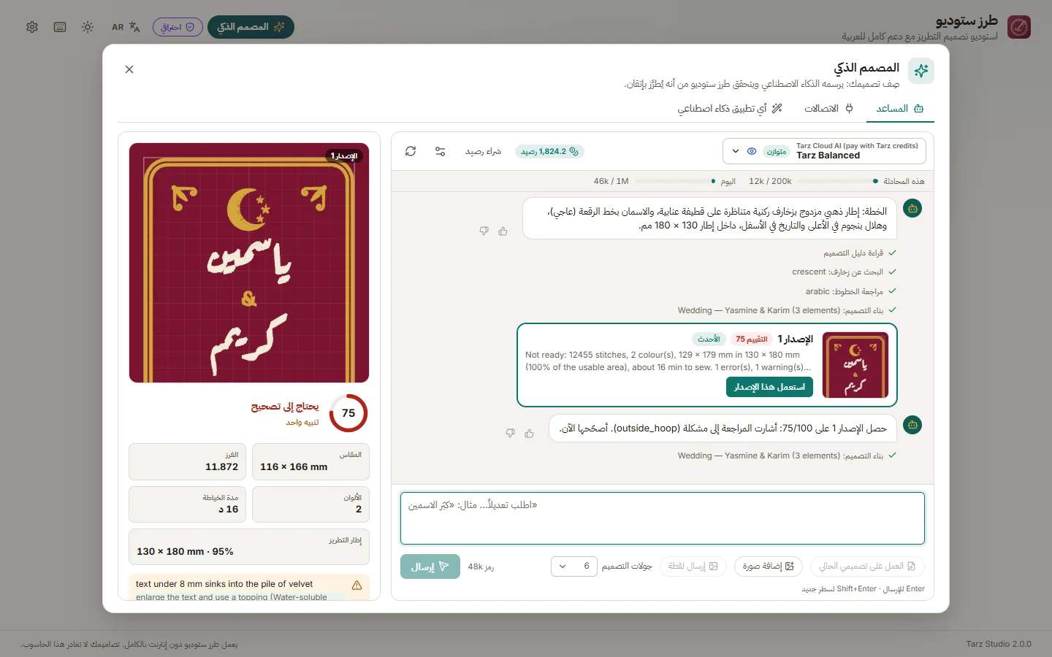Click the احترافي (Pro) badge in the top bar

[x=178, y=27]
